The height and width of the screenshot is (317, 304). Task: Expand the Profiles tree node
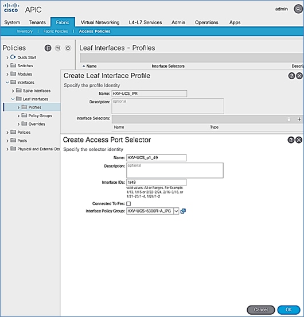point(18,107)
